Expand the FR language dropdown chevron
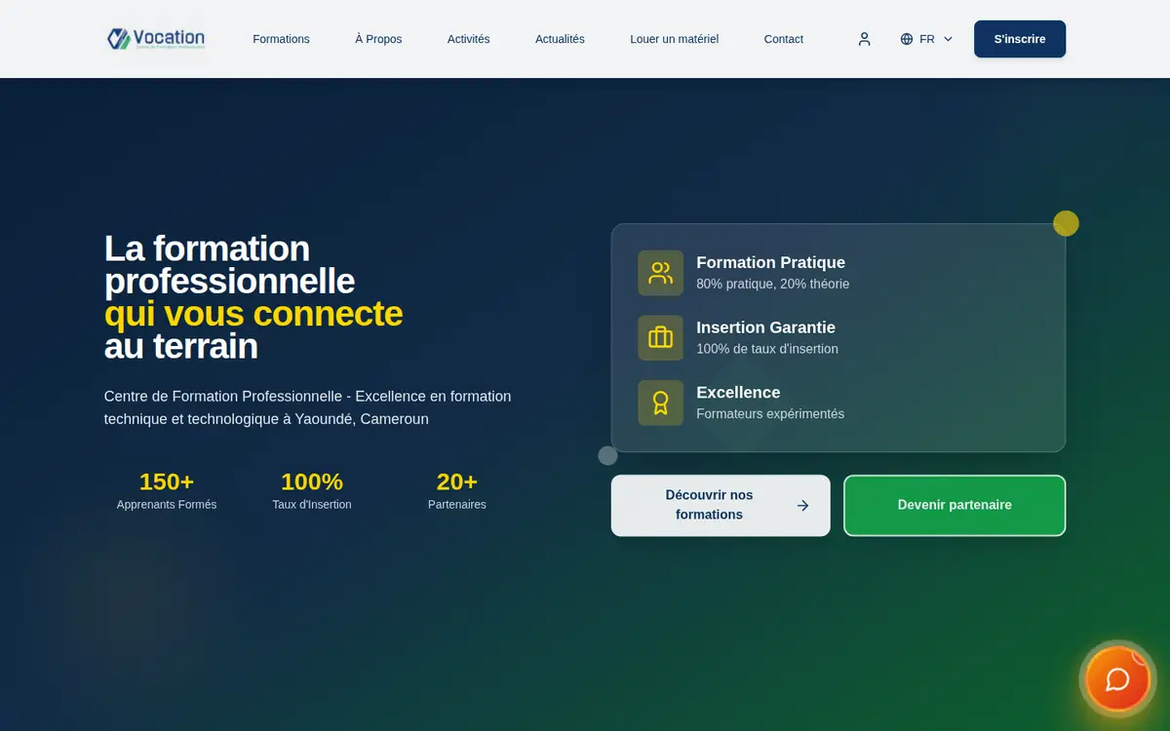 pyautogui.click(x=948, y=39)
